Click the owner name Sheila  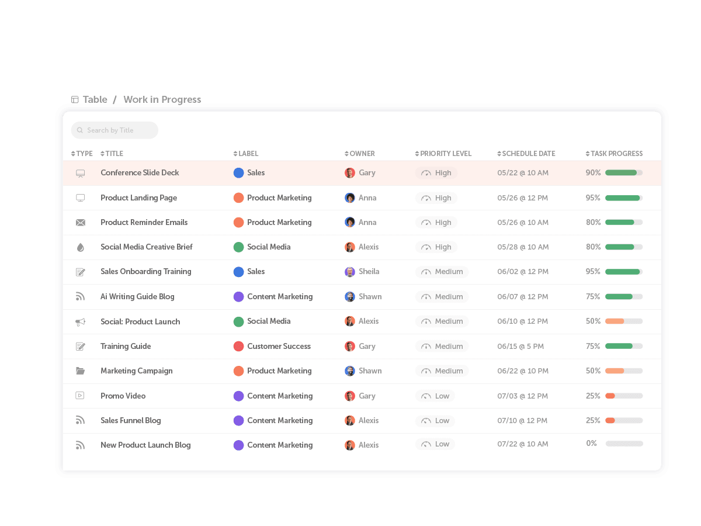tap(369, 272)
